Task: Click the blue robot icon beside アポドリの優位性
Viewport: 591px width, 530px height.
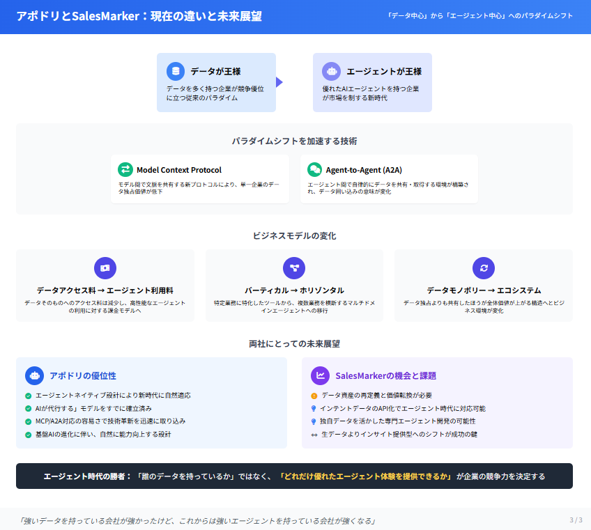Action: click(x=35, y=375)
